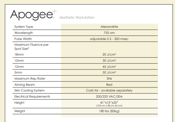Select the 'Electrical Requirements' label
The width and height of the screenshot is (175, 122).
click(x=32, y=97)
